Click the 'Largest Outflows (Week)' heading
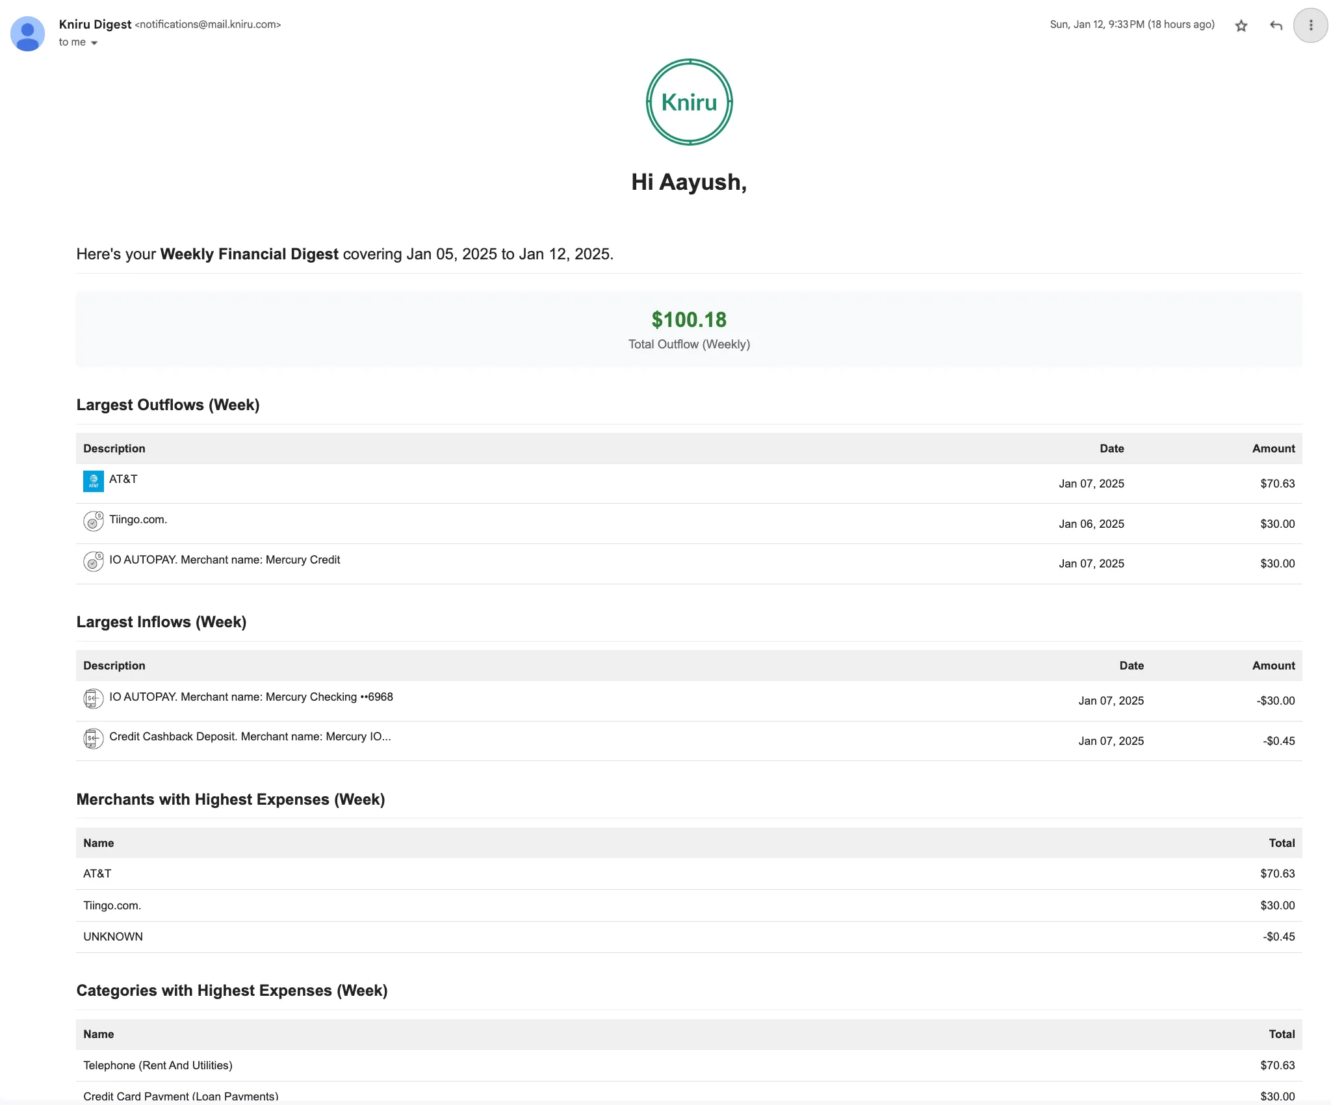This screenshot has width=1331, height=1105. (168, 405)
